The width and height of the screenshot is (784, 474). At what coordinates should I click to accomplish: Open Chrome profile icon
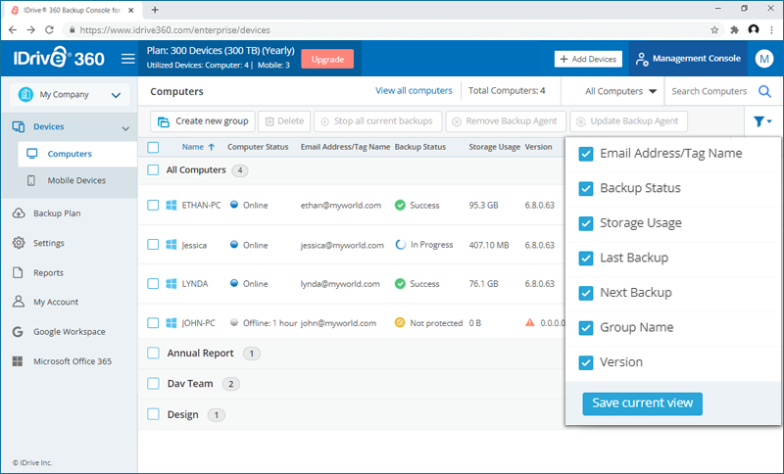[754, 30]
